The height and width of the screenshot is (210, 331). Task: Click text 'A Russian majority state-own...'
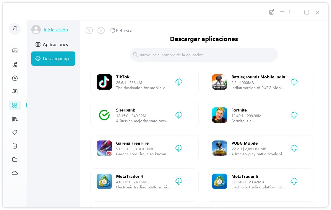[142, 121]
